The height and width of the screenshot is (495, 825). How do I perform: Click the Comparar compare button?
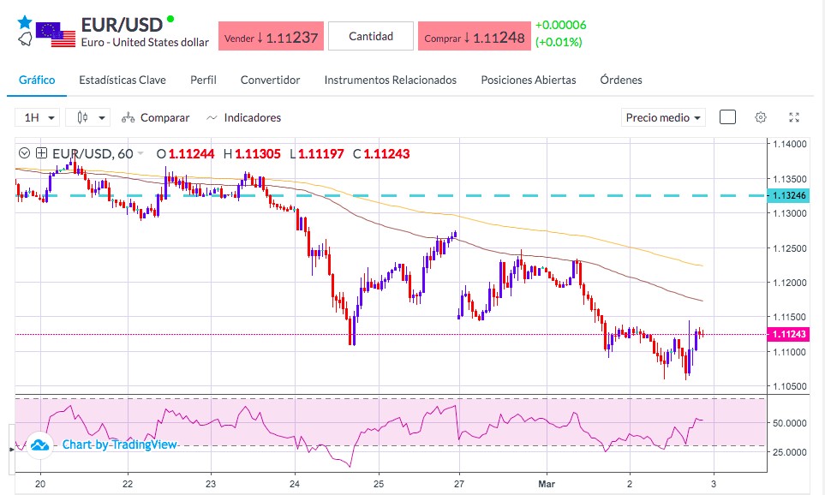(156, 118)
